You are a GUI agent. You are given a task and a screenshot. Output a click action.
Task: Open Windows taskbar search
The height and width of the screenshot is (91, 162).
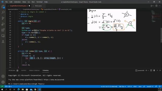[x=6, y=89]
